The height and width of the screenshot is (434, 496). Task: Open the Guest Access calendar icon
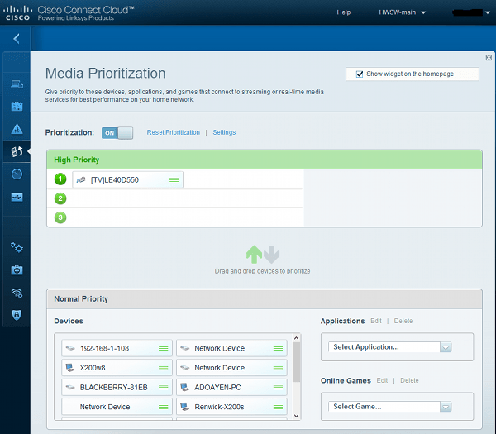(x=17, y=107)
